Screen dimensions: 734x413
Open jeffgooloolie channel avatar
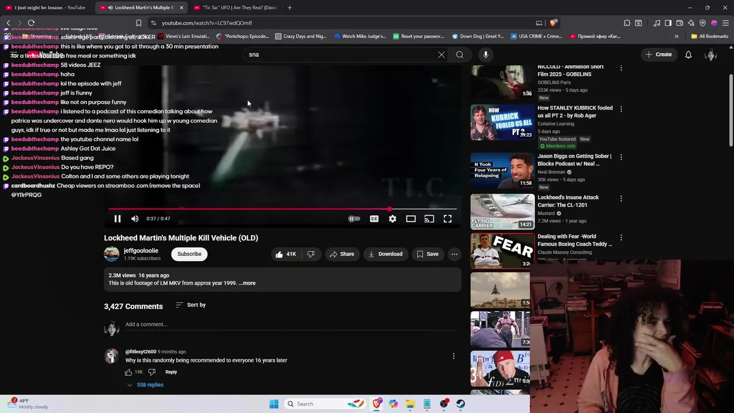tap(111, 254)
